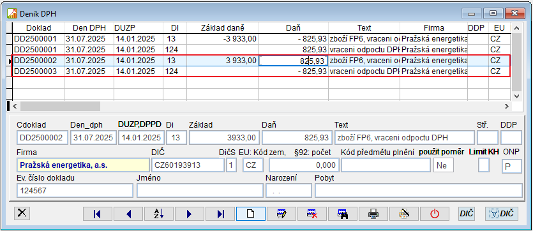The height and width of the screenshot is (231, 533).
Task: Edit the current record with pencil icon
Action: tap(282, 214)
